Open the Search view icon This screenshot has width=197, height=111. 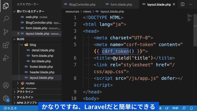point(6,19)
